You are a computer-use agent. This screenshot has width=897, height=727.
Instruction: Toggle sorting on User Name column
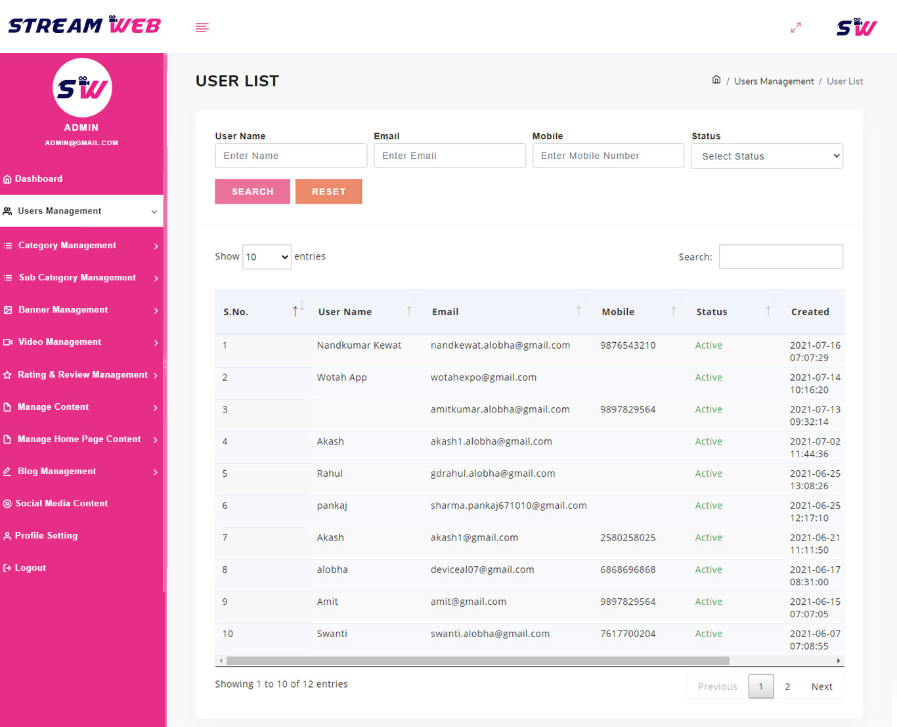pos(409,311)
